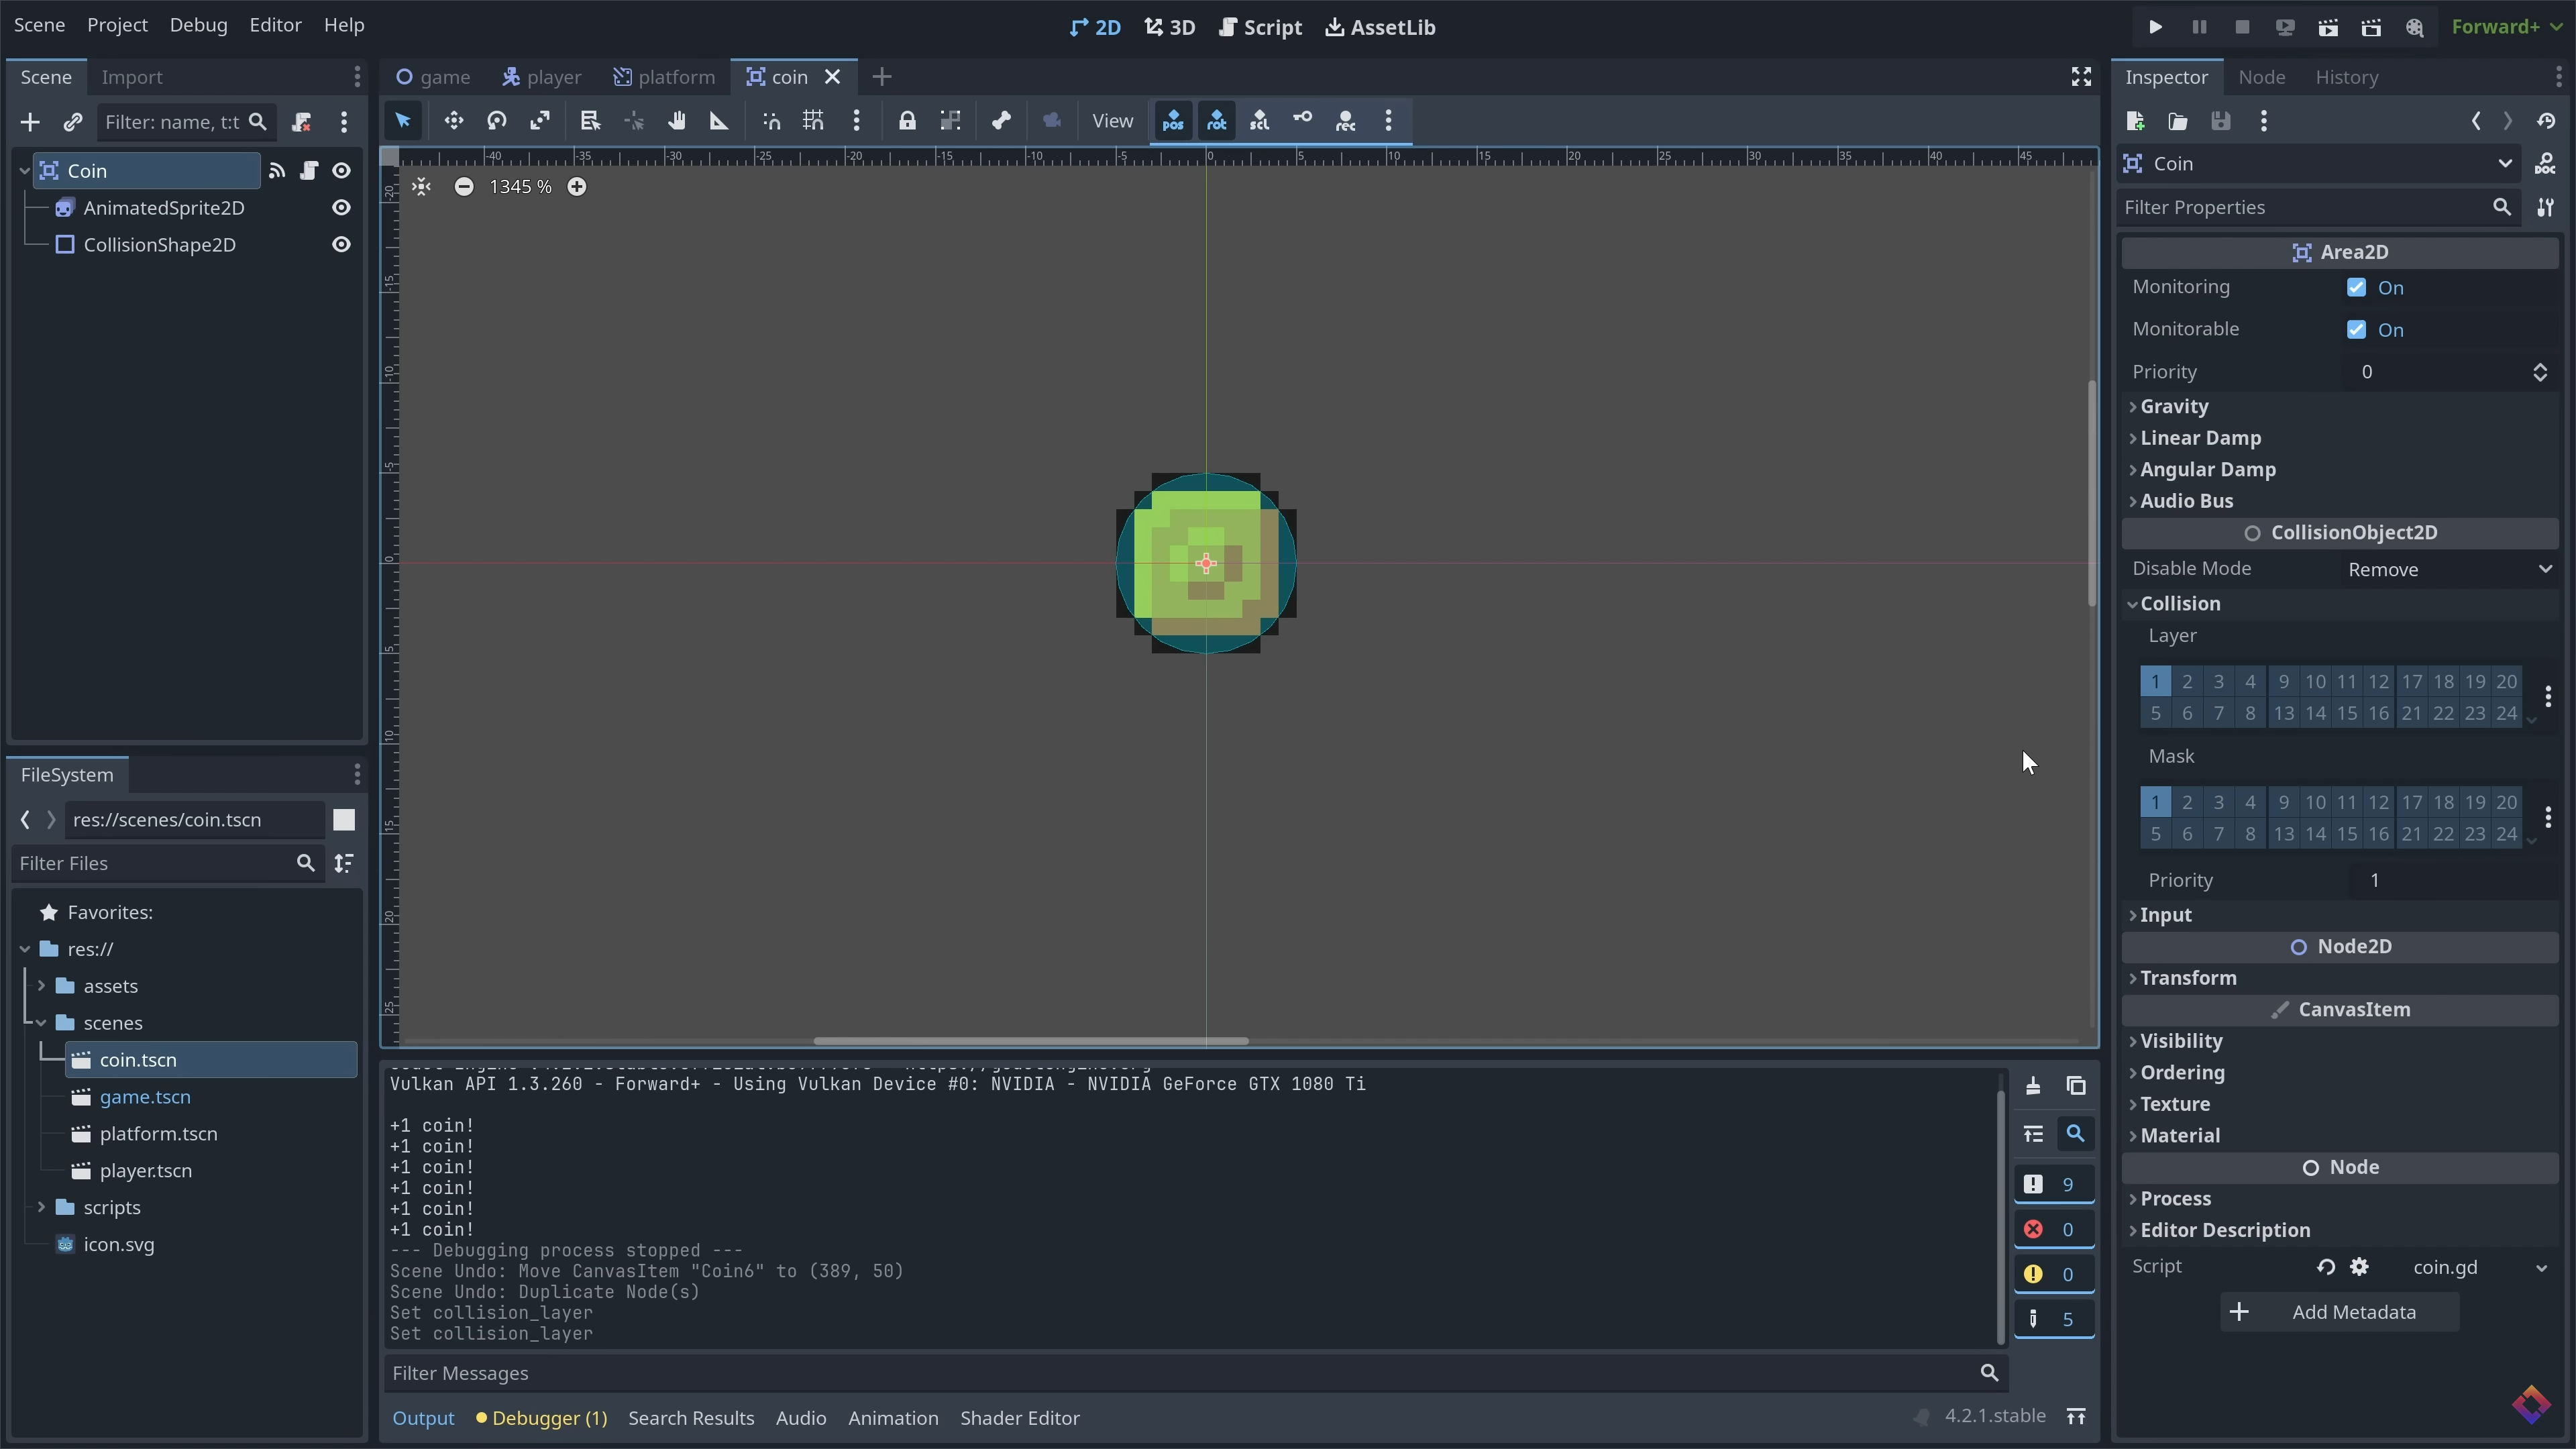Click the Add Metadata button

2339,1312
